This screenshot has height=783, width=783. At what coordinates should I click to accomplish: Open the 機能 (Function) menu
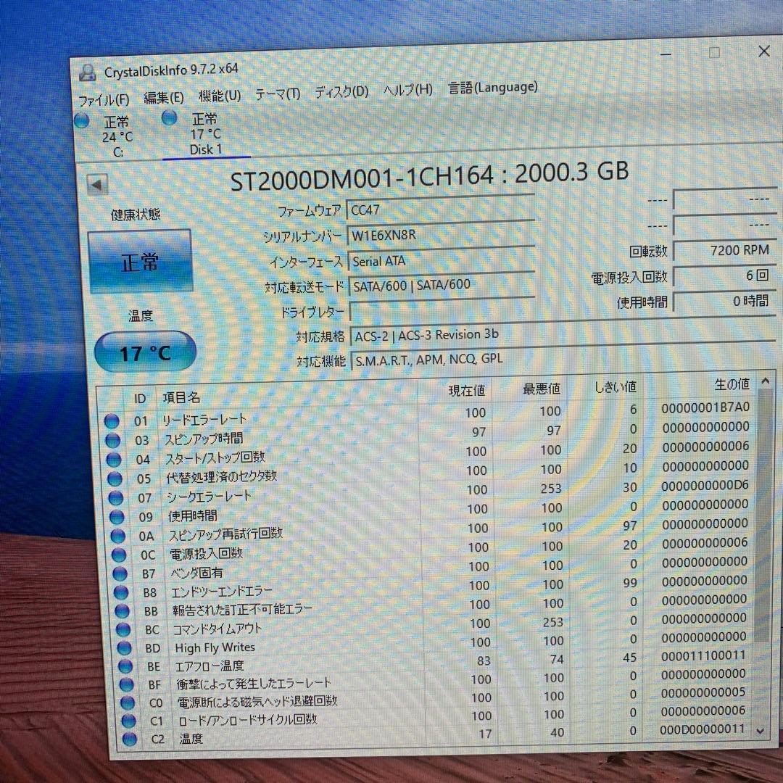click(x=219, y=95)
